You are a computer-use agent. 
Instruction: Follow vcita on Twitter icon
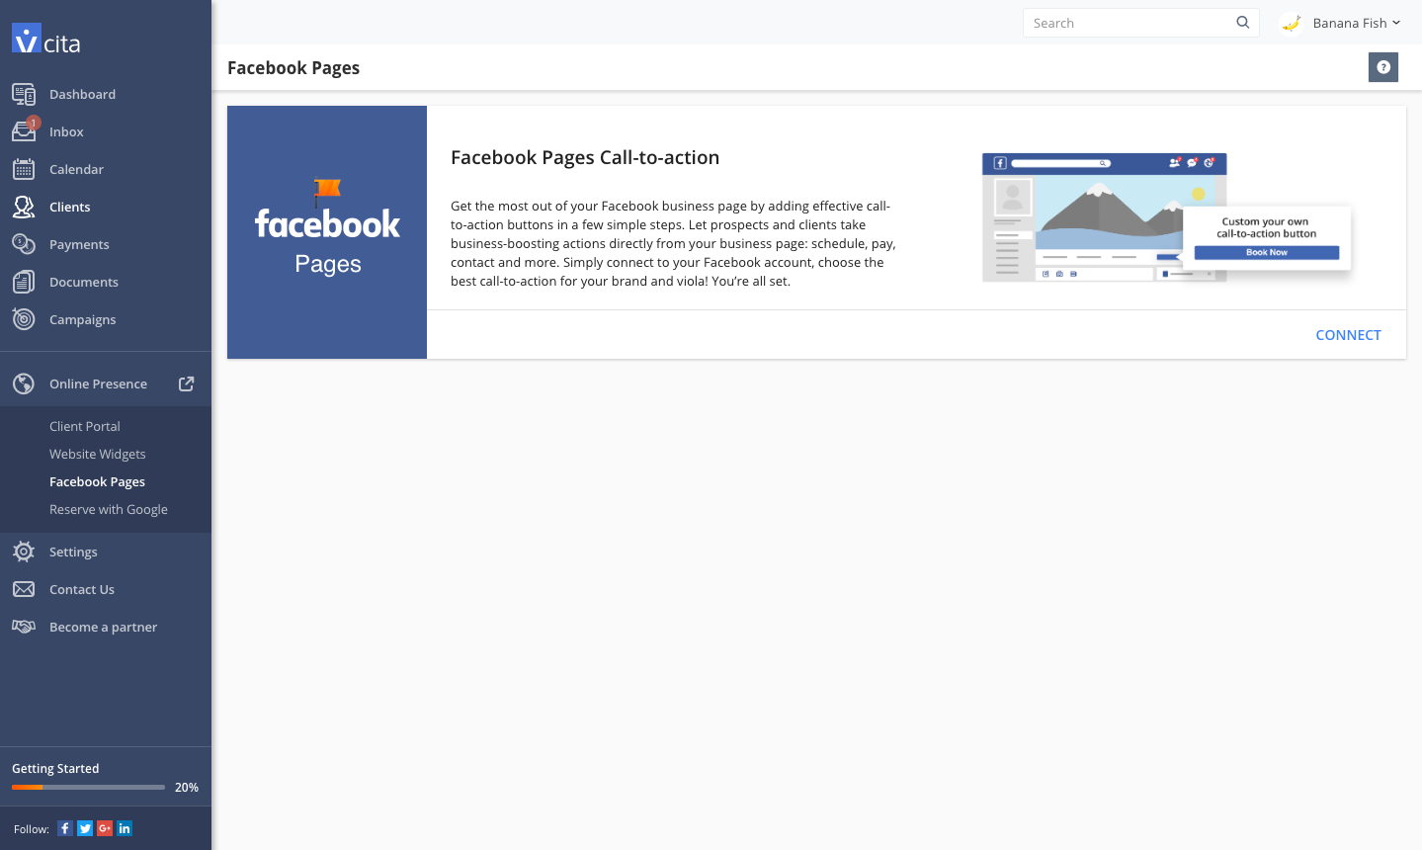pyautogui.click(x=85, y=828)
